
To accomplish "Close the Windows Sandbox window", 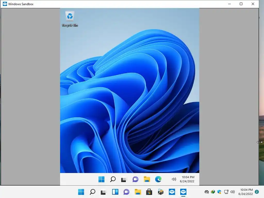I will (253, 4).
